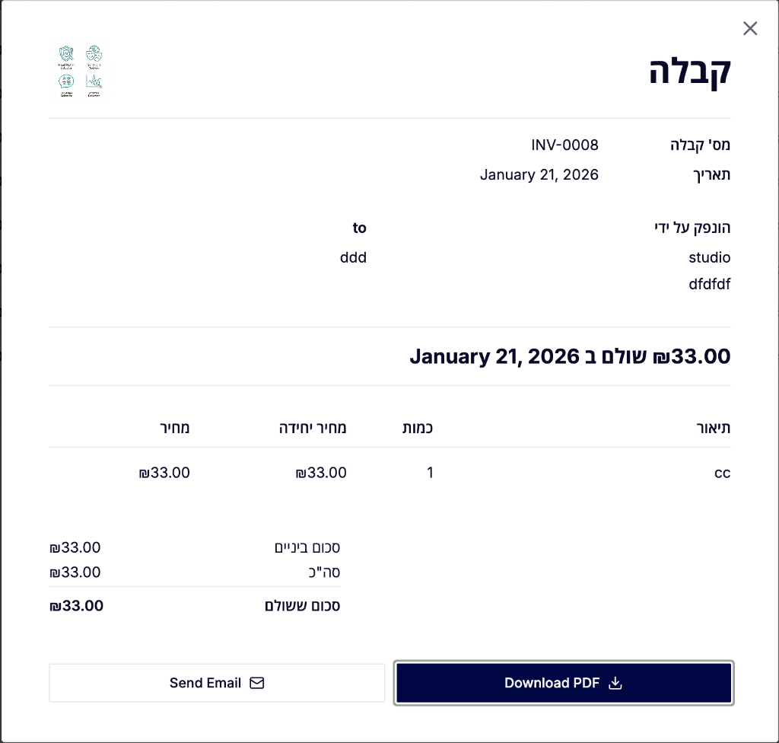Select the Language Detection speech bubble icon

click(x=66, y=81)
